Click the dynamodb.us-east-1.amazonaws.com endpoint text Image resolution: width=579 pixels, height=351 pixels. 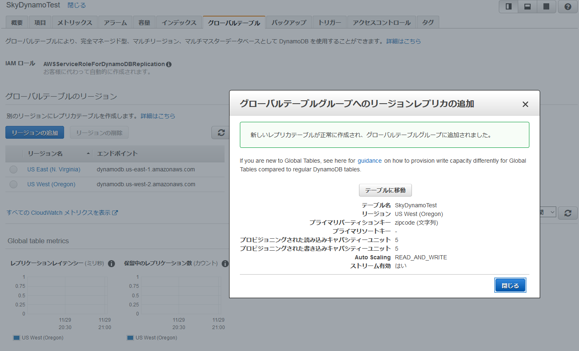[x=146, y=169]
